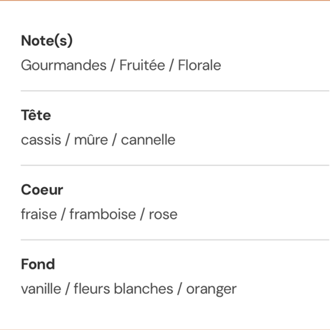Click the "framboise" heart note
This screenshot has width=330, height=330.
[x=103, y=214]
